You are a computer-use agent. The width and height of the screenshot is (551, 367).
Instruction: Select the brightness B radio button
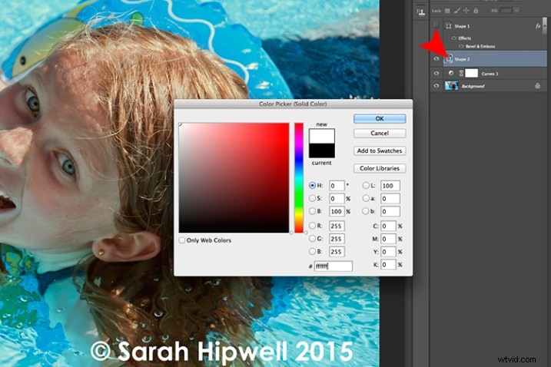[312, 211]
